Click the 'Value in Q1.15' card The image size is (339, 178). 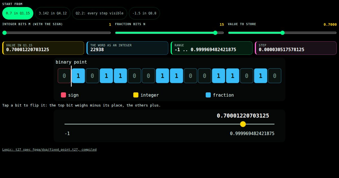[43, 48]
